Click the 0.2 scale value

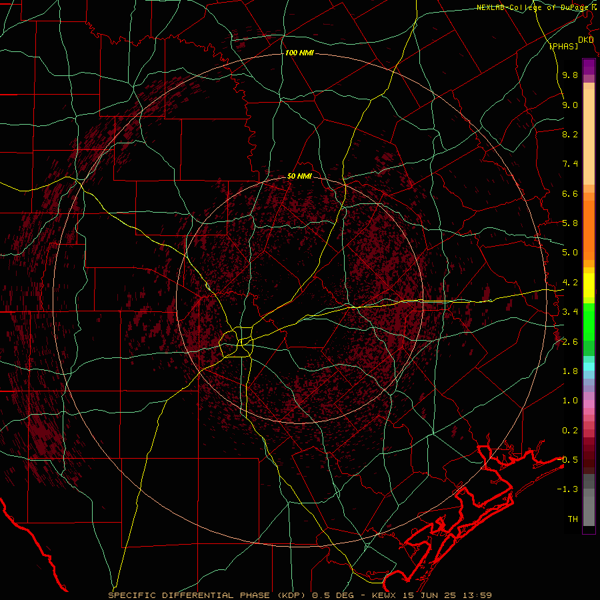tap(570, 431)
